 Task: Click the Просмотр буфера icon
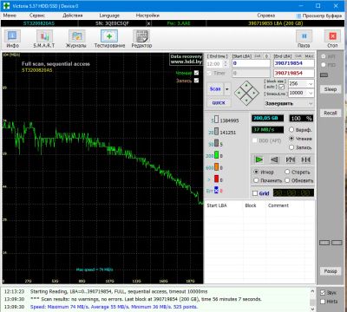pyautogui.click(x=299, y=16)
